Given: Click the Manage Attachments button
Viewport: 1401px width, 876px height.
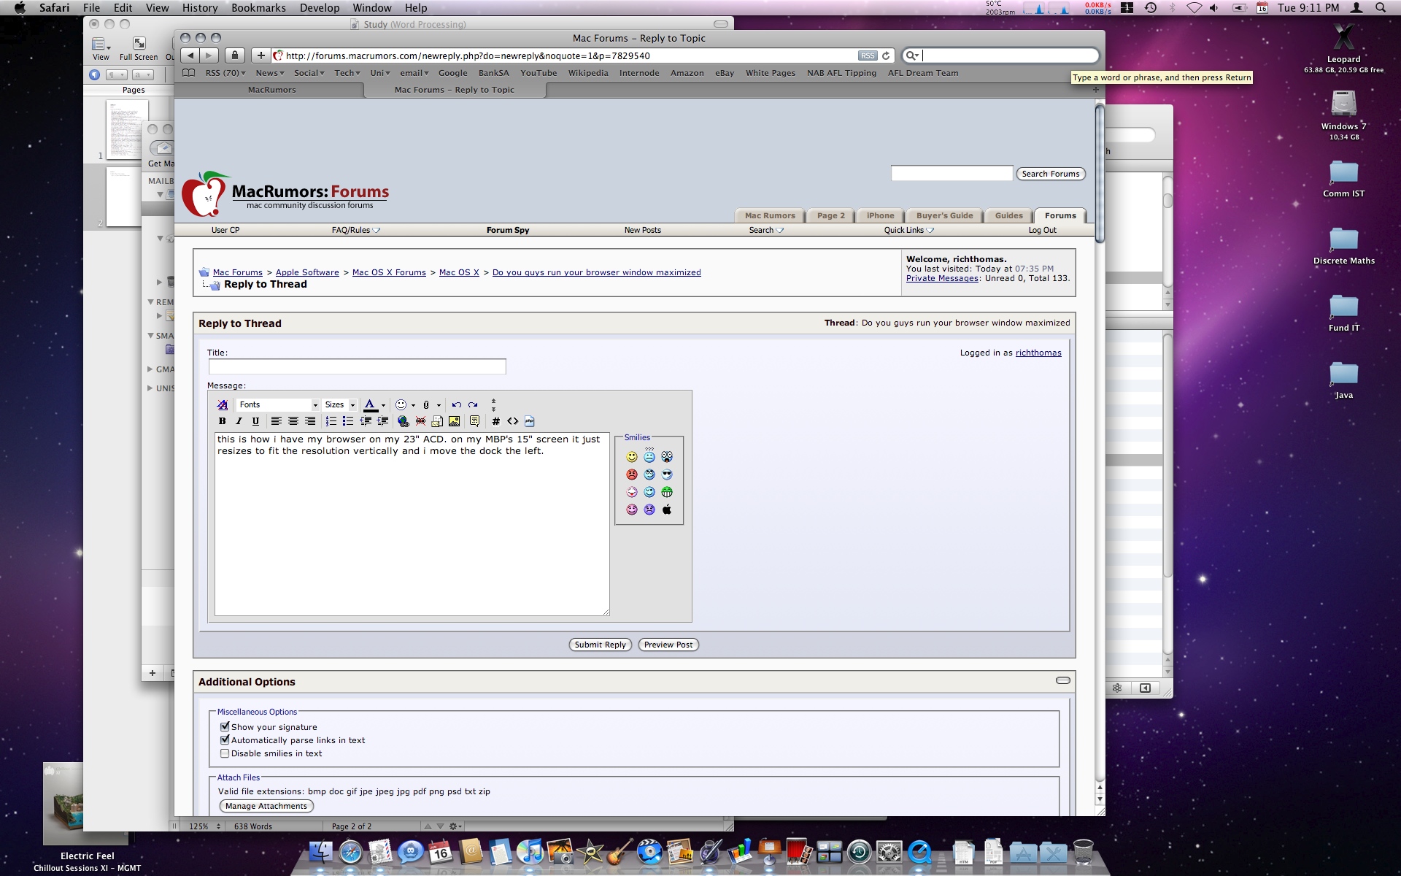Looking at the screenshot, I should pos(266,806).
